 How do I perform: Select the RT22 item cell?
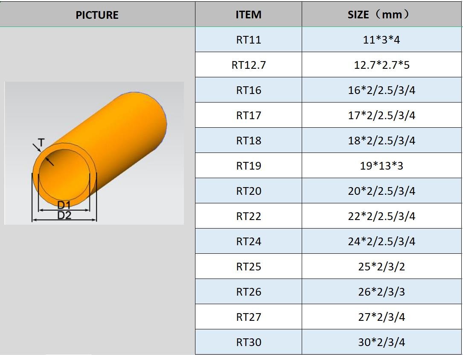point(248,216)
